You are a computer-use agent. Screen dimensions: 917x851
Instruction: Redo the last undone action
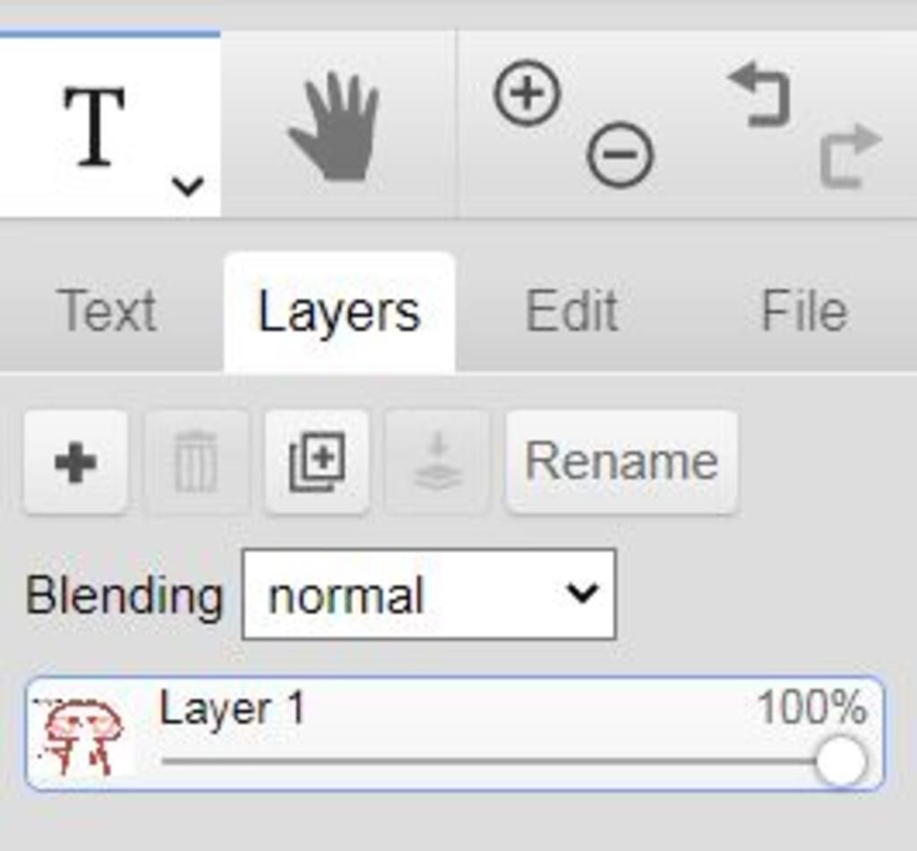point(851,156)
